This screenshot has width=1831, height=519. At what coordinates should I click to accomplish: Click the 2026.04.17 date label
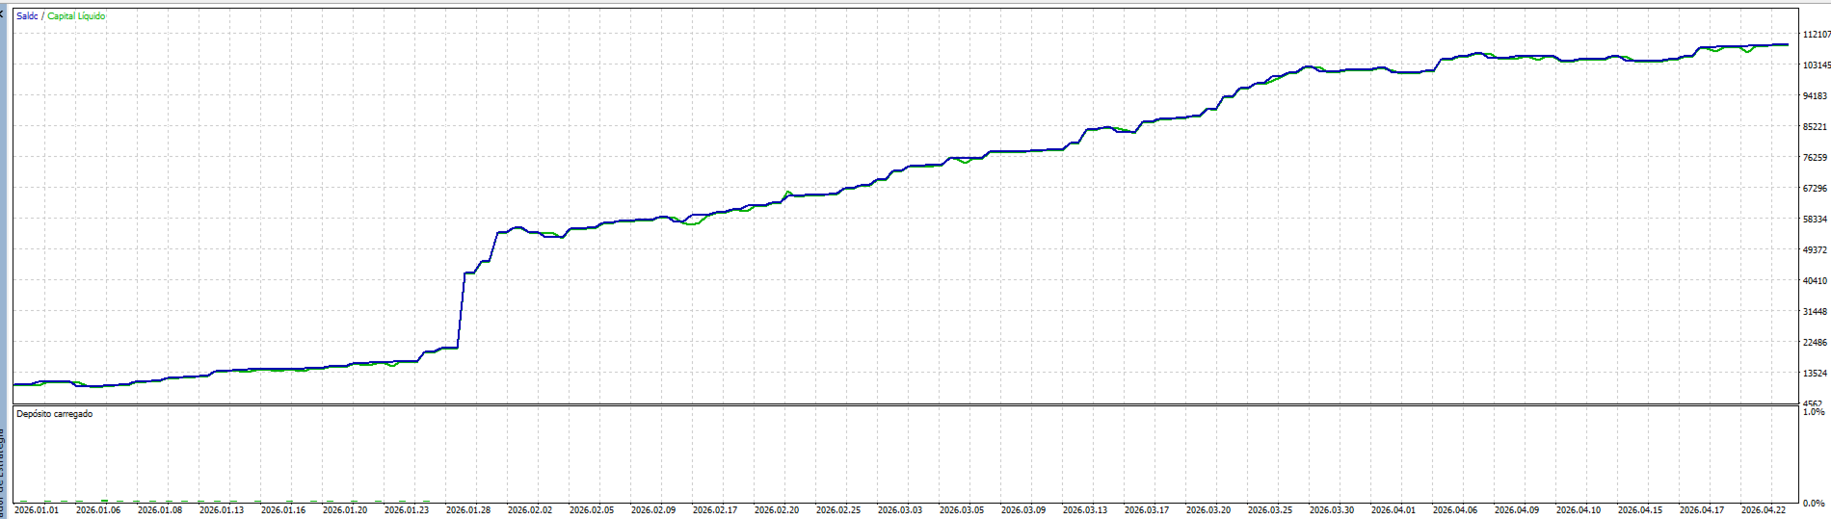1702,510
